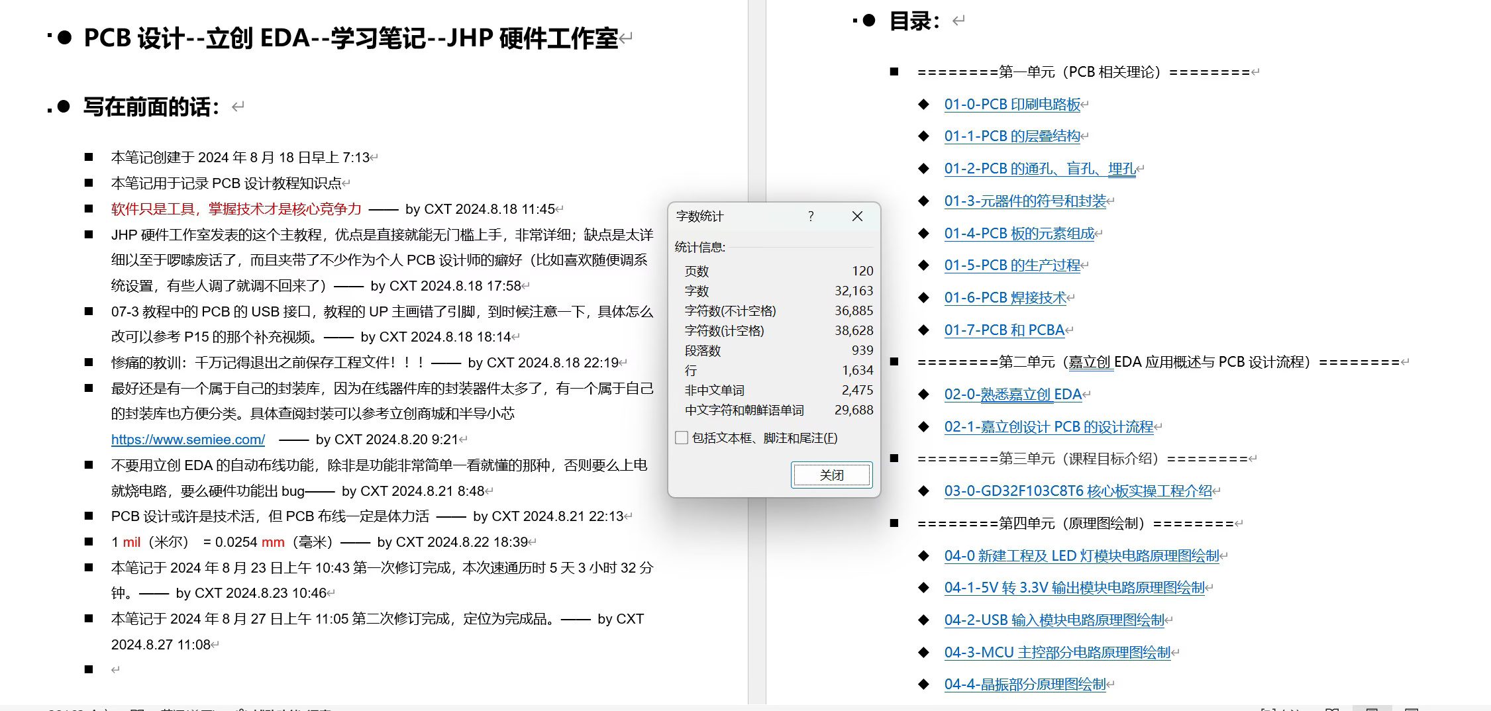This screenshot has width=1491, height=711.
Task: Click the line 本笔记创建于 2024 年 8 月 18 日
Action: 240,158
